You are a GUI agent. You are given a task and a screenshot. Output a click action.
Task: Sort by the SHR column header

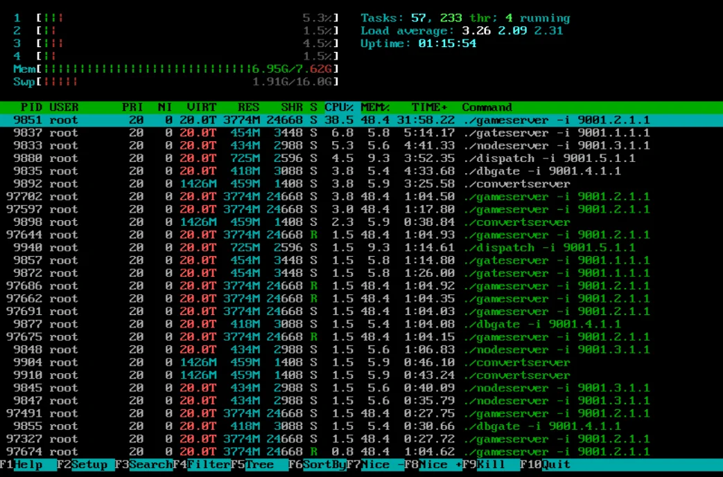(292, 107)
